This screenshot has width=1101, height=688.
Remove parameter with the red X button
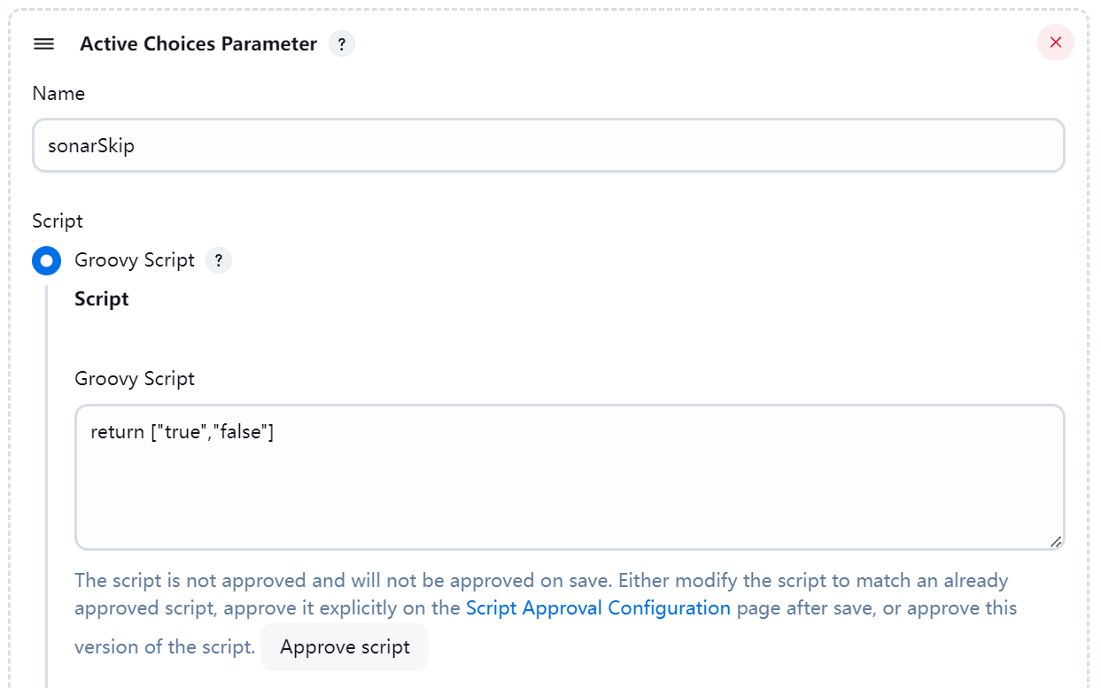[1056, 43]
